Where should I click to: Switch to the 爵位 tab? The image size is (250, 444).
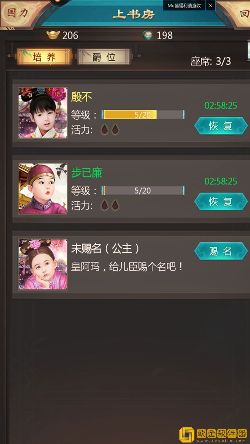coord(104,57)
